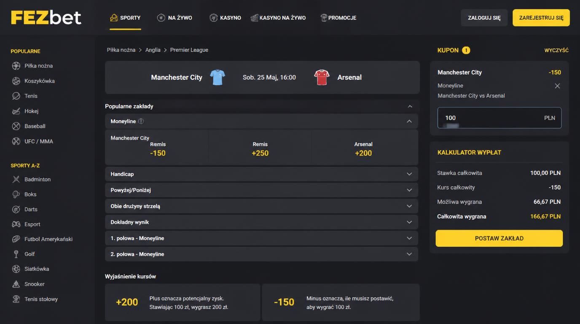This screenshot has width=580, height=324.
Task: Click the UFC / MMA icon
Action: [x=16, y=141]
